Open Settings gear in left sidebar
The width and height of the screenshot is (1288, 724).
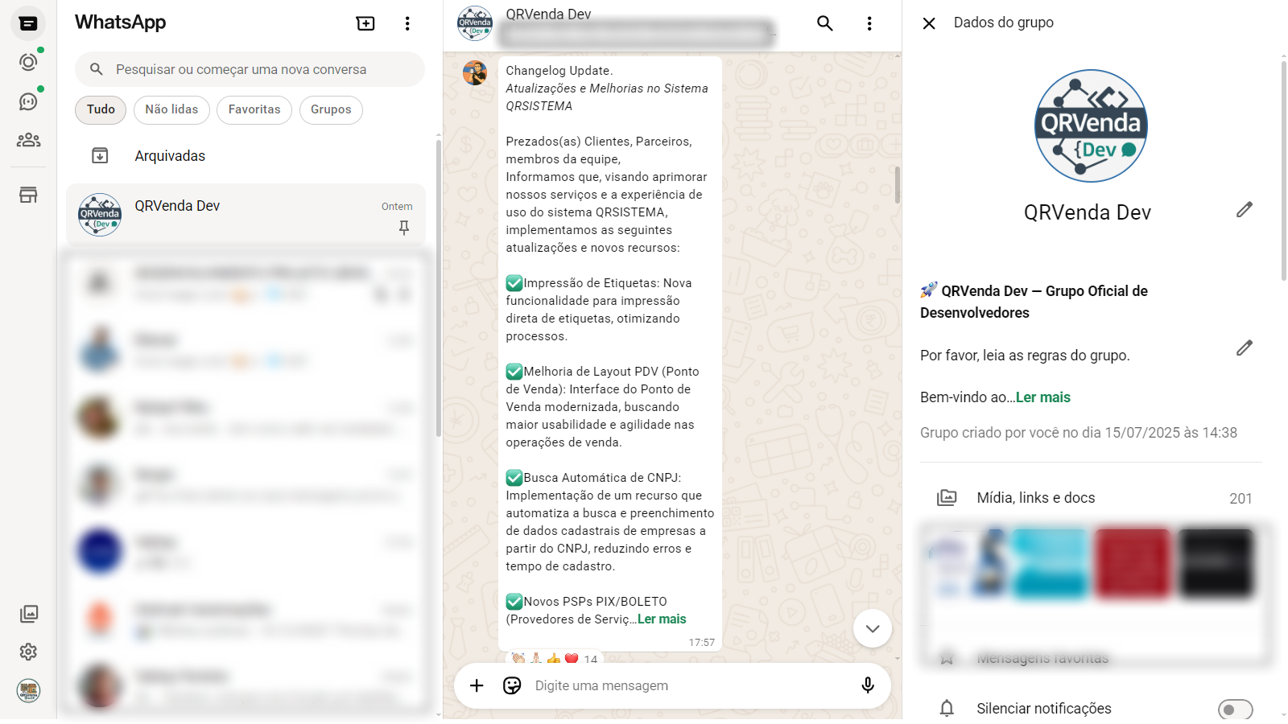28,652
